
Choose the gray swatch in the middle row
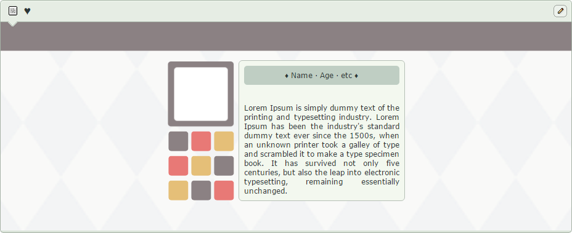tap(224, 166)
